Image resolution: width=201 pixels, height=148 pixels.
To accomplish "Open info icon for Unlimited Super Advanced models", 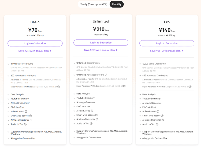I will (124, 86).
